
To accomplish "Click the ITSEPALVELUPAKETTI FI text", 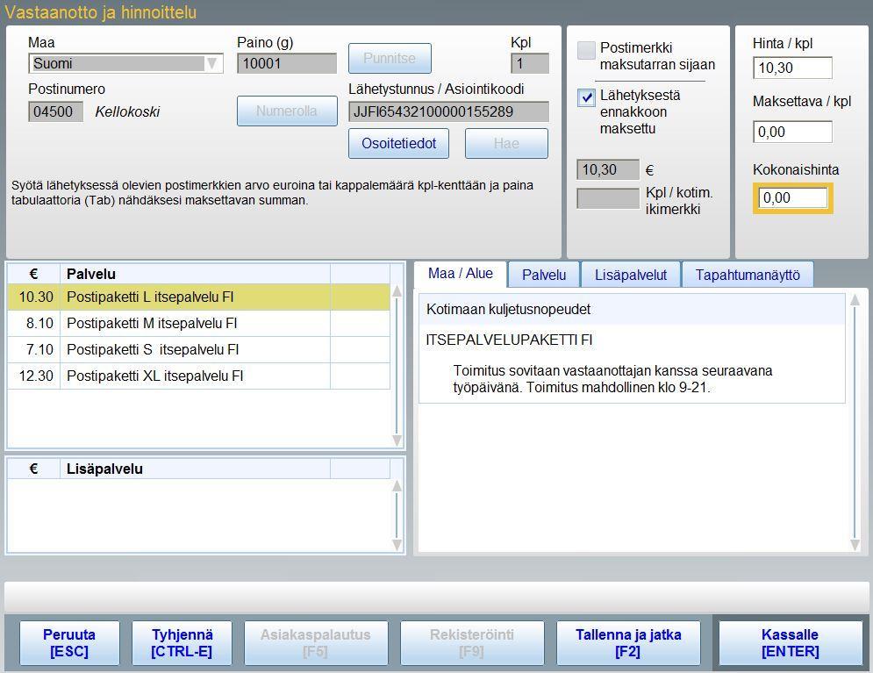I will click(x=509, y=340).
